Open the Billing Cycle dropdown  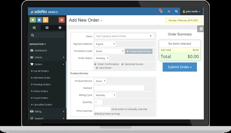(x=105, y=95)
